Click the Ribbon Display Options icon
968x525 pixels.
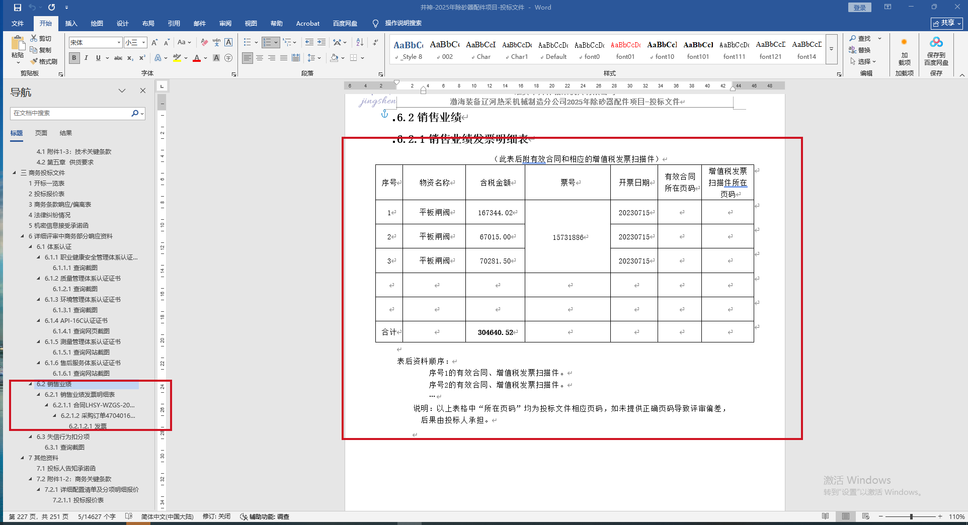click(x=888, y=7)
